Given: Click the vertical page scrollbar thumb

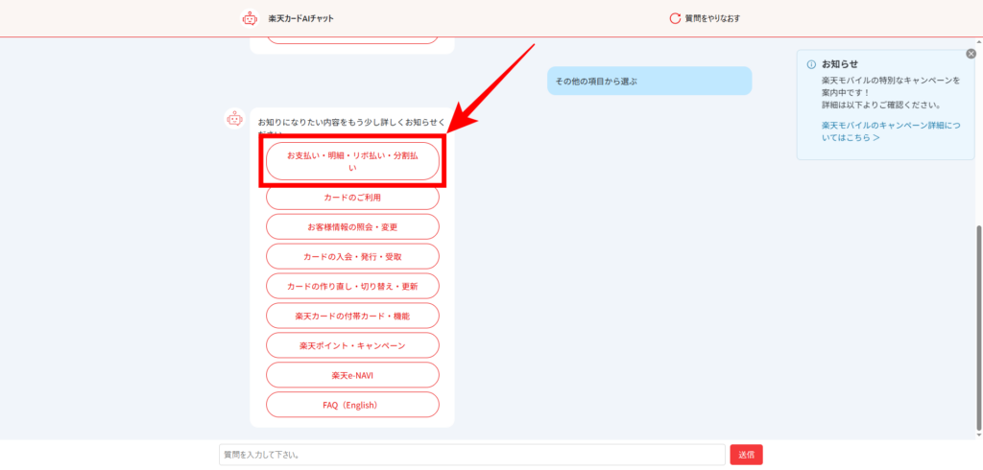Looking at the screenshot, I should tap(978, 326).
